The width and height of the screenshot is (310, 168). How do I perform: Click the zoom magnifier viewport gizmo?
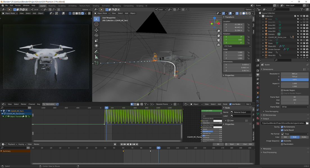[x=218, y=31]
